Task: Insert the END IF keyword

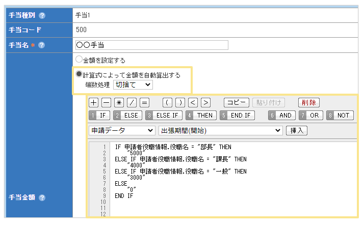Action: click(x=237, y=115)
